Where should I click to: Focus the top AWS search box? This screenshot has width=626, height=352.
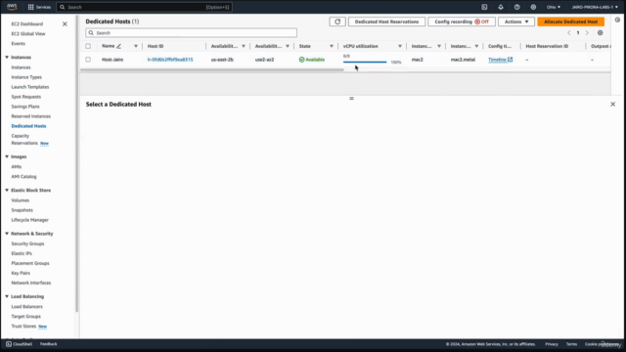coord(145,7)
